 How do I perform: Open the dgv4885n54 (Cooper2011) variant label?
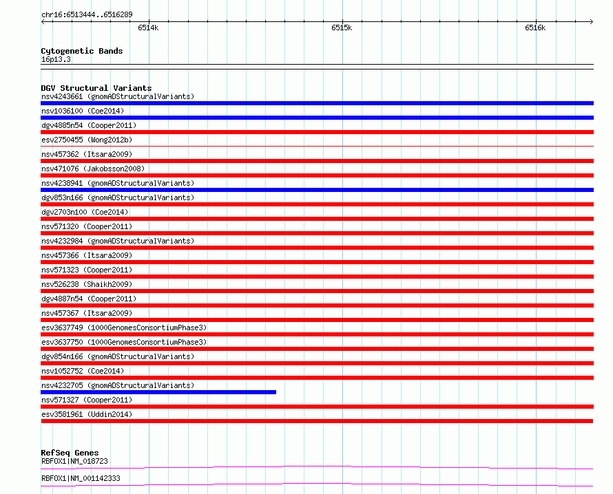[x=89, y=125]
